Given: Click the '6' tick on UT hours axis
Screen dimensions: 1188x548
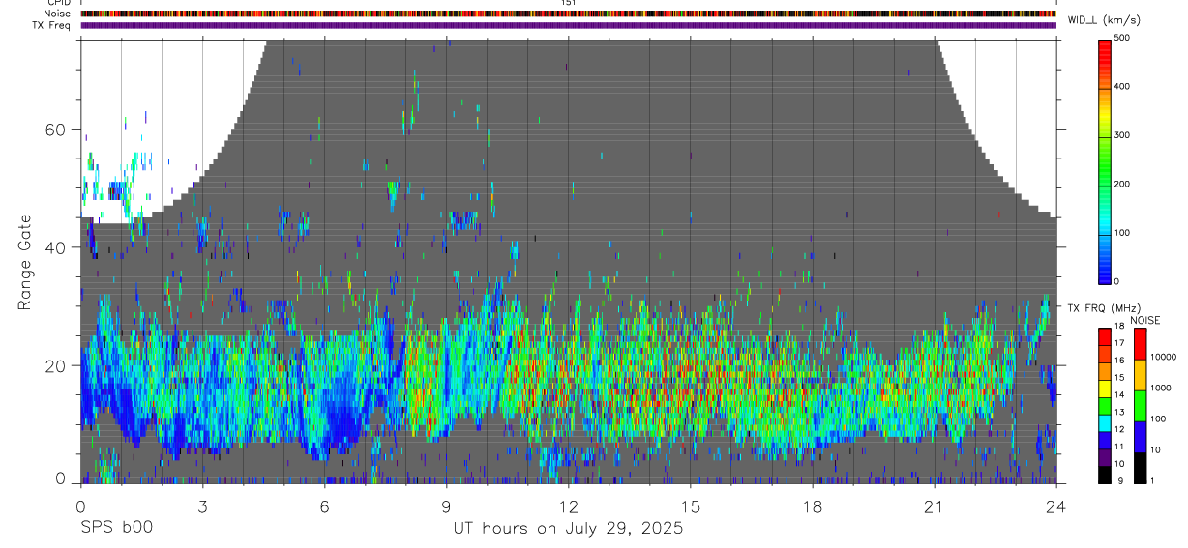Looking at the screenshot, I should point(324,505).
